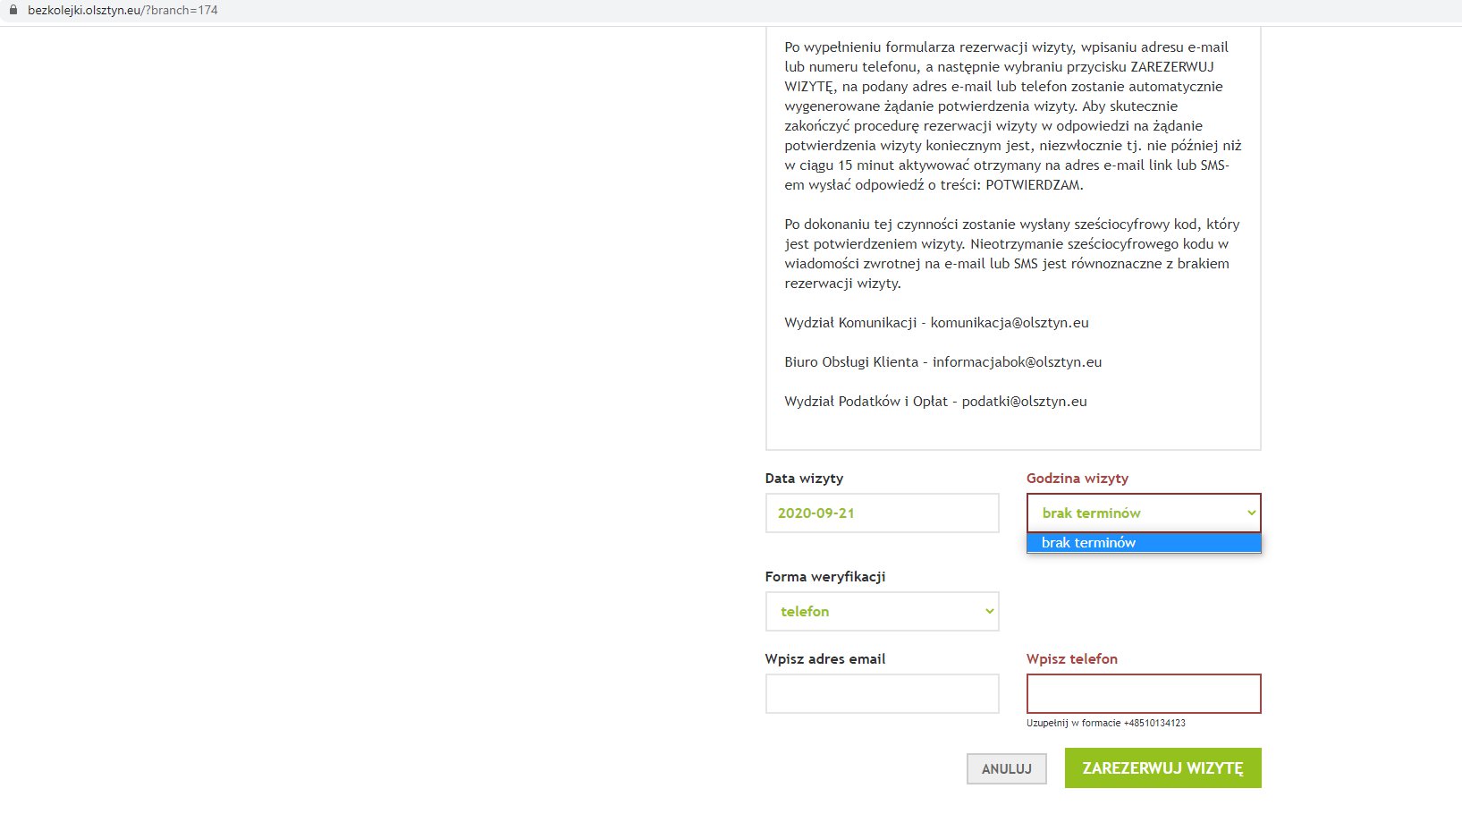Click the Godzina wizyty dropdown arrow

coord(1251,513)
